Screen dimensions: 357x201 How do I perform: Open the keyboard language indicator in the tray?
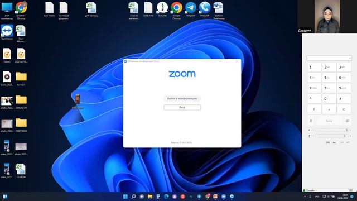tap(317, 197)
